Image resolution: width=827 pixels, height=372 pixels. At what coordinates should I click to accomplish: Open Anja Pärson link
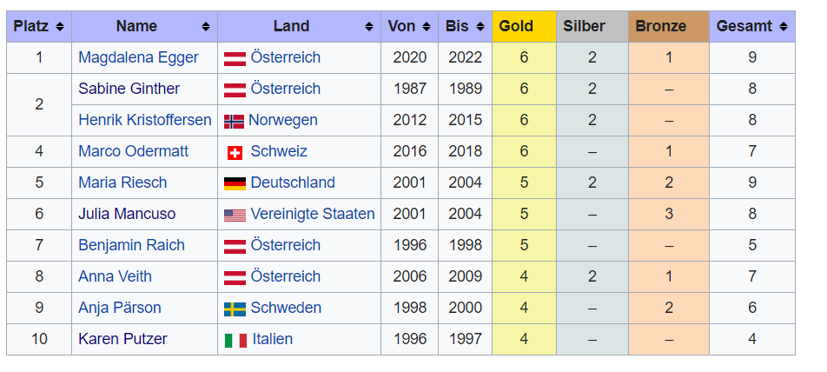click(120, 308)
